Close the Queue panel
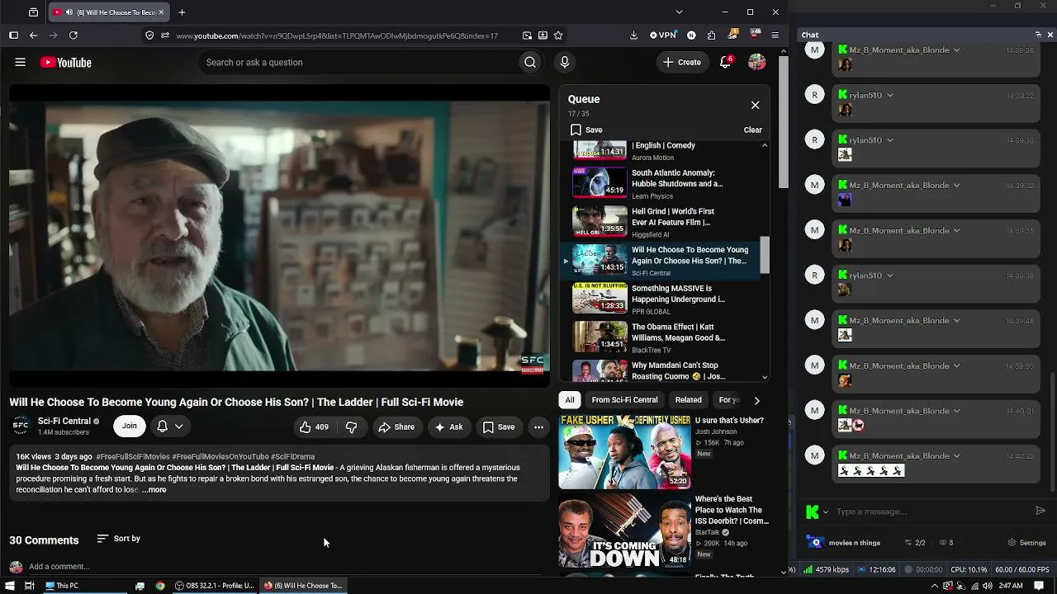1057x594 pixels. click(x=755, y=105)
